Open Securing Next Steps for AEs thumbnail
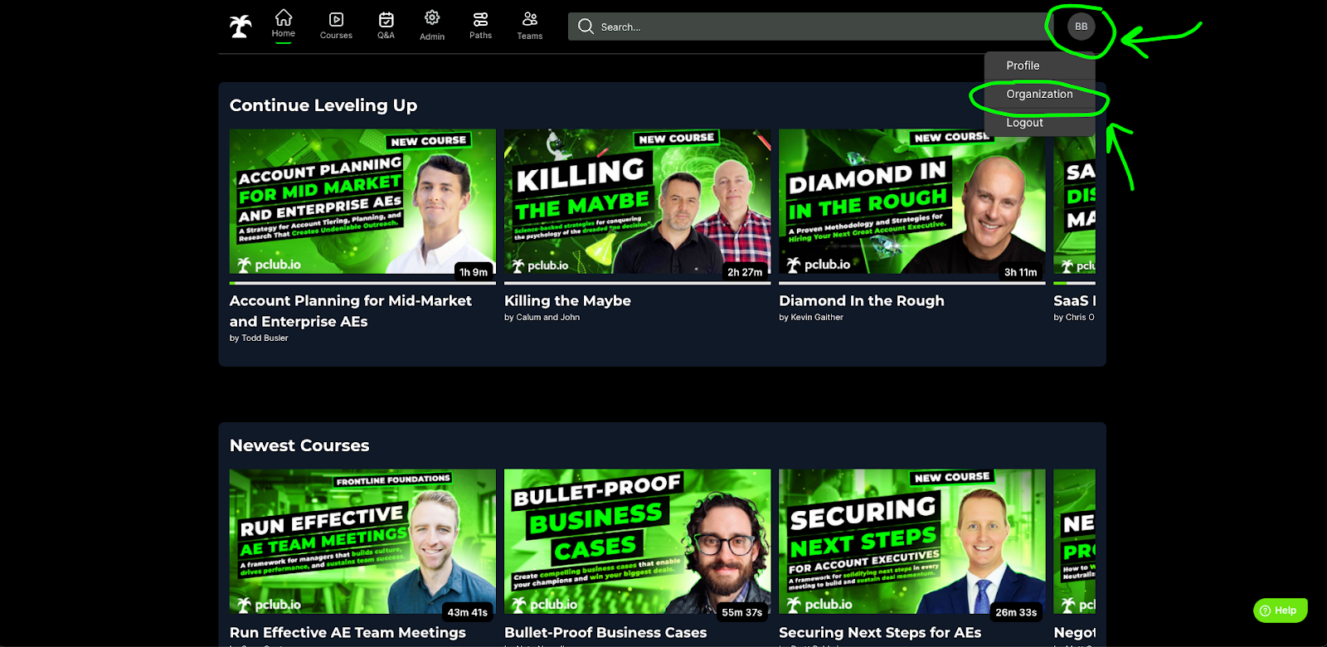 click(912, 542)
